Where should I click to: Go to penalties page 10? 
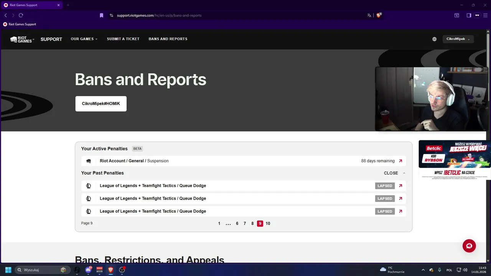pyautogui.click(x=268, y=223)
